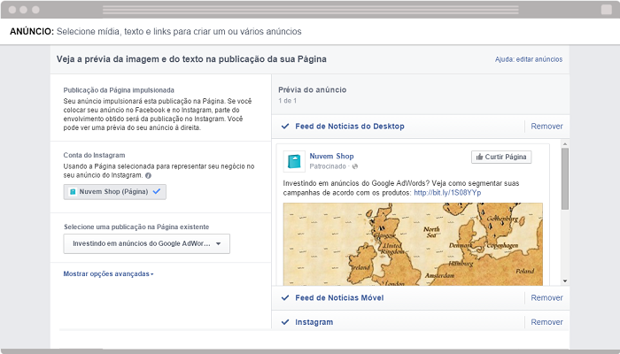Click the browser window menu button at top right
Screen dimensions: 620x354
click(607, 10)
